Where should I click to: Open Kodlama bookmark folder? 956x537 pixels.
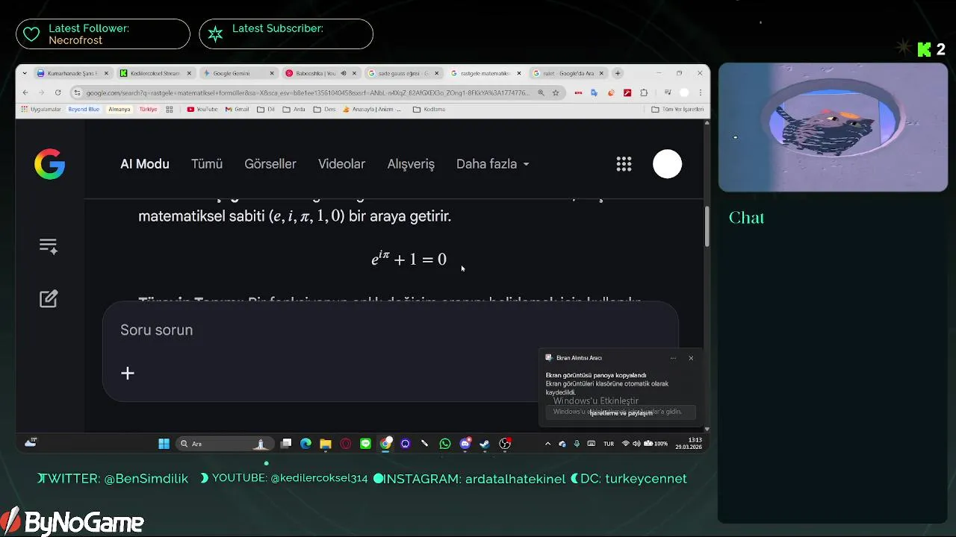[429, 109]
